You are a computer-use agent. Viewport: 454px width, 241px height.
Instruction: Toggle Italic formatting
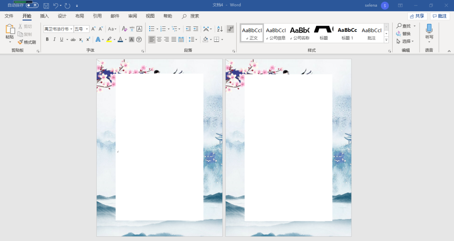(54, 39)
